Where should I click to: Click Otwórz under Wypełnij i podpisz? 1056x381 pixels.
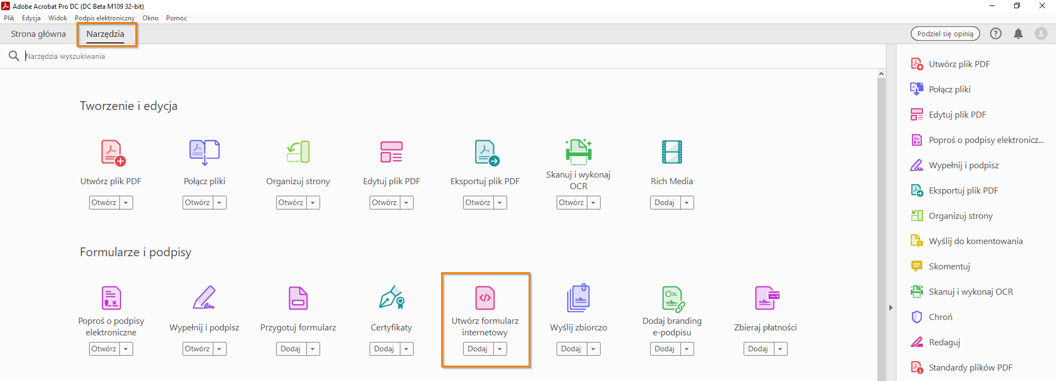click(x=197, y=349)
